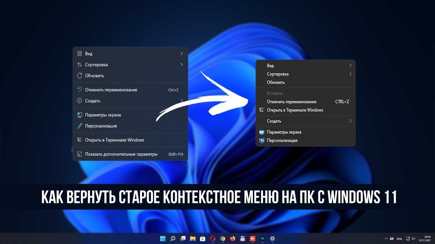Screen dimensions: 435x244
Task: Click greyed Вставить in classic menu
Action: click(x=305, y=93)
